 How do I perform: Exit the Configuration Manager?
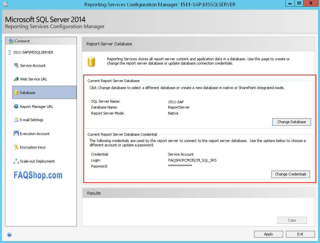(300, 234)
